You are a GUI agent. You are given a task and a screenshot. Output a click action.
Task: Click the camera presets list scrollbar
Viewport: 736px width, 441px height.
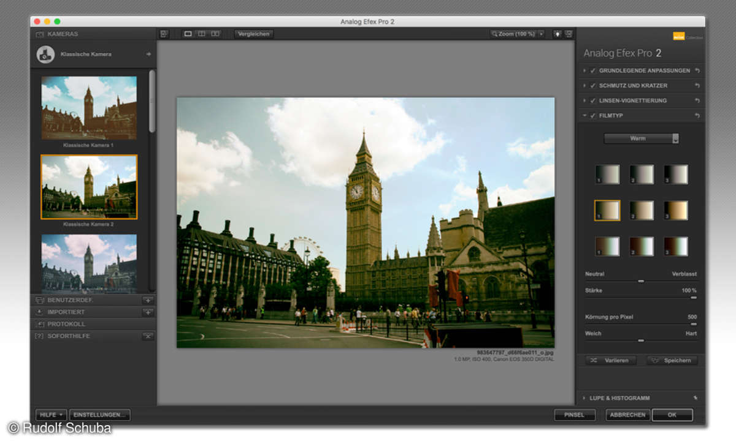[152, 101]
